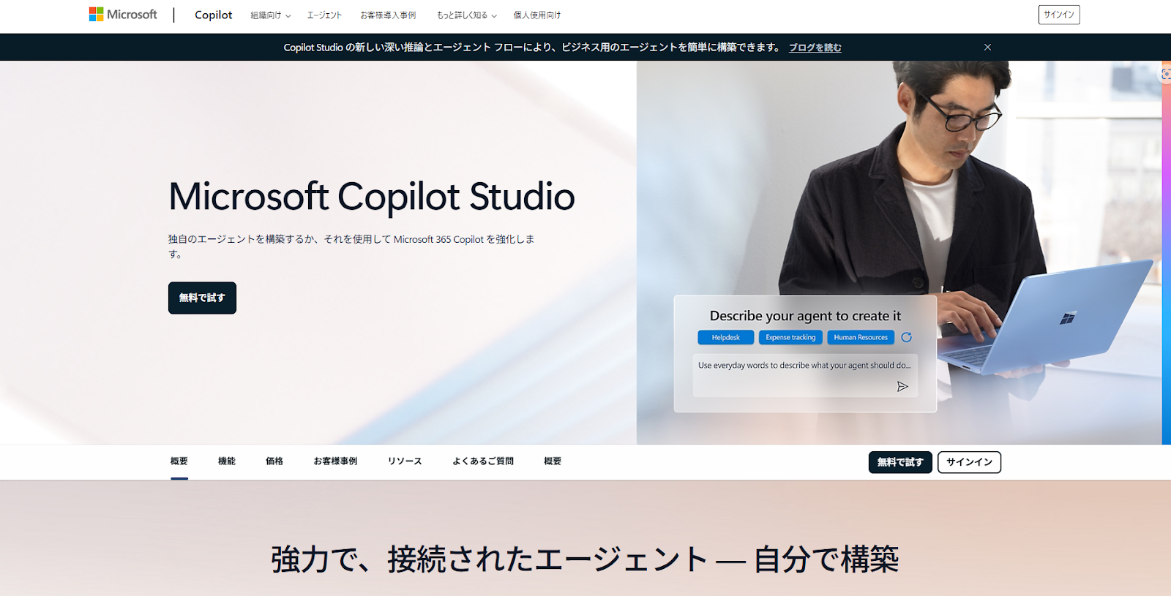Expand the もっと詳しく知る dropdown

pos(466,15)
